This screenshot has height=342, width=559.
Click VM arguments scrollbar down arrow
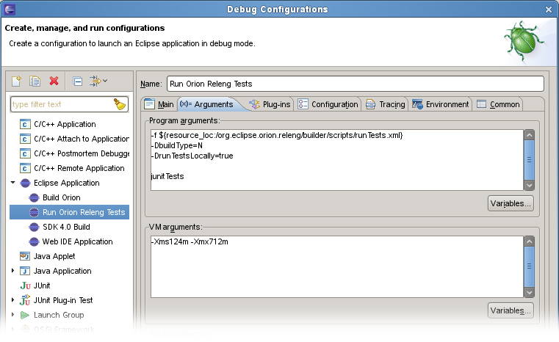click(529, 293)
